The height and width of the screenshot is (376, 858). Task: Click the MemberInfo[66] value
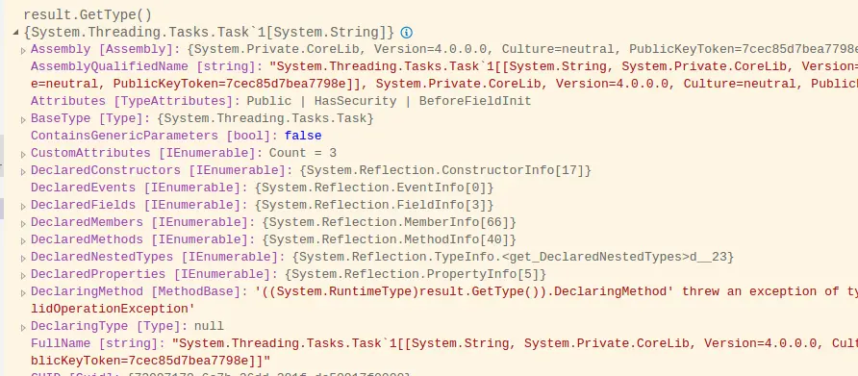[x=389, y=223]
